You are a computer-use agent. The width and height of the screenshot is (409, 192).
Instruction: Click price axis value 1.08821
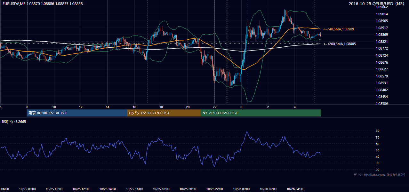pyautogui.click(x=382, y=42)
